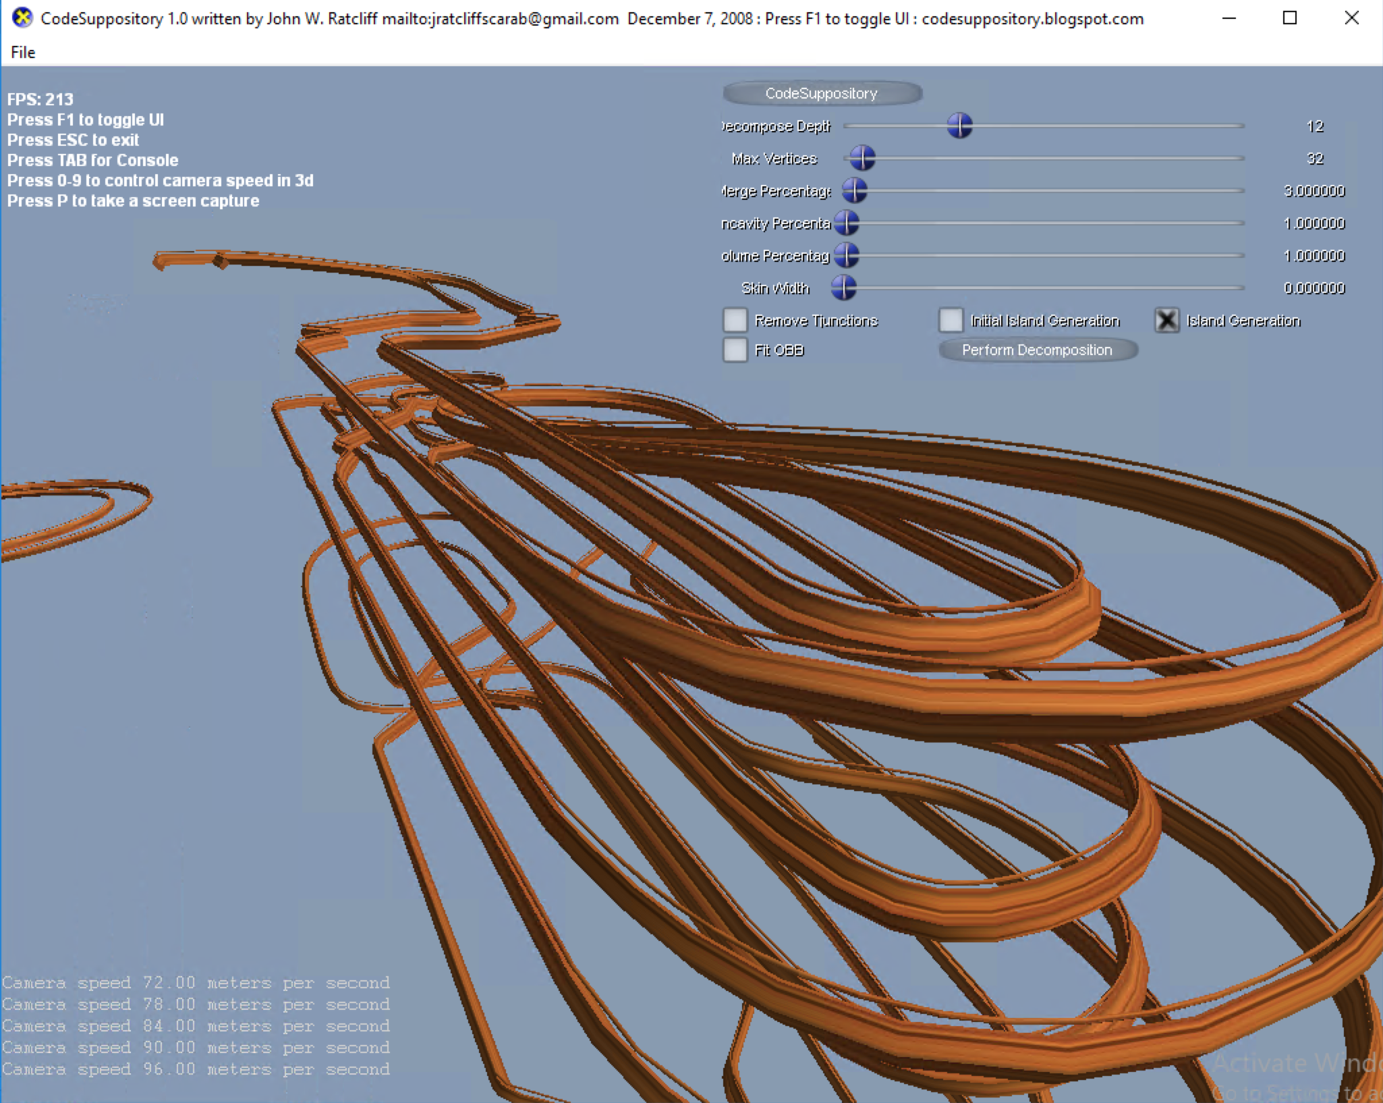
Task: Click the 'Press P to take a screen capture' hint
Action: click(x=133, y=200)
